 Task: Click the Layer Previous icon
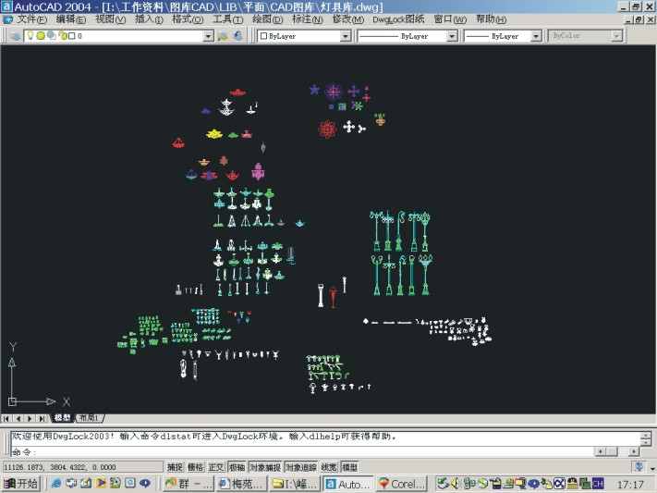237,36
